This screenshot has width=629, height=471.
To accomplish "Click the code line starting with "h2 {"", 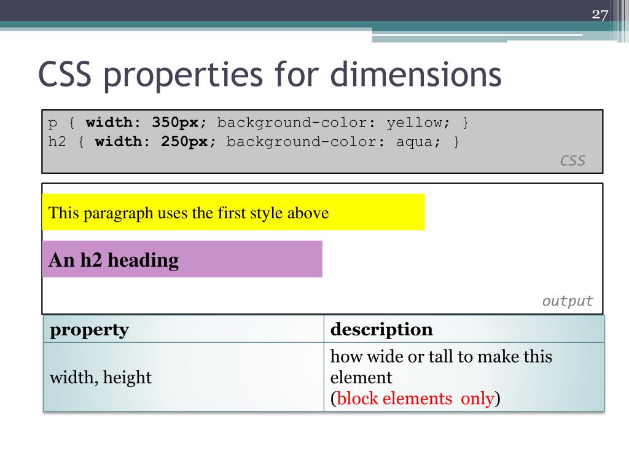I will click(x=254, y=142).
